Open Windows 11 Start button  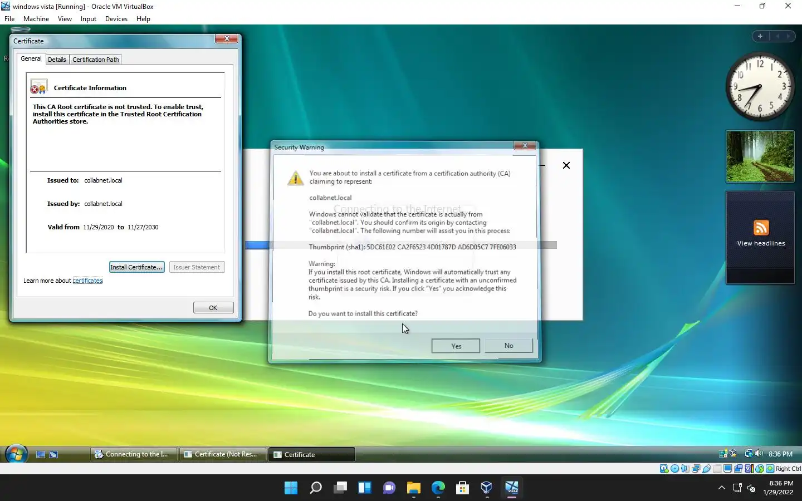pos(291,488)
